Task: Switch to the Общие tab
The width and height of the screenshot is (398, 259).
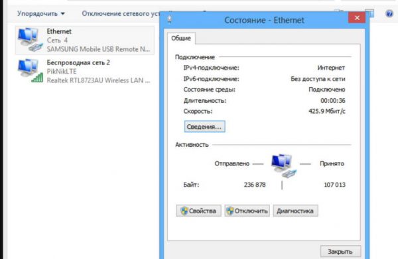Action: pos(181,38)
